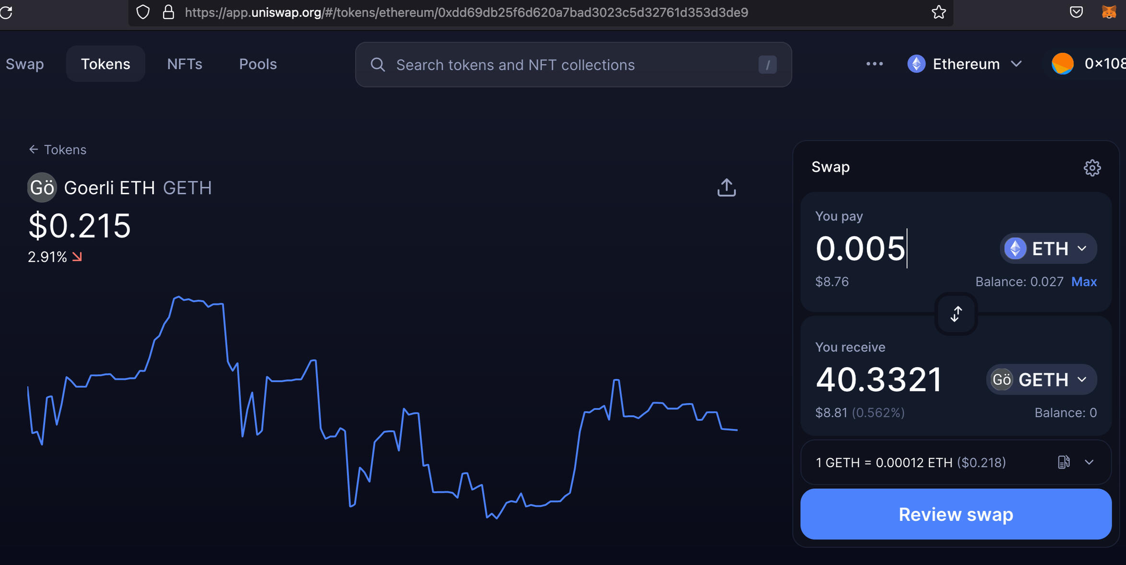Open MetaMask fox extension icon
Image resolution: width=1126 pixels, height=565 pixels.
pos(1109,12)
